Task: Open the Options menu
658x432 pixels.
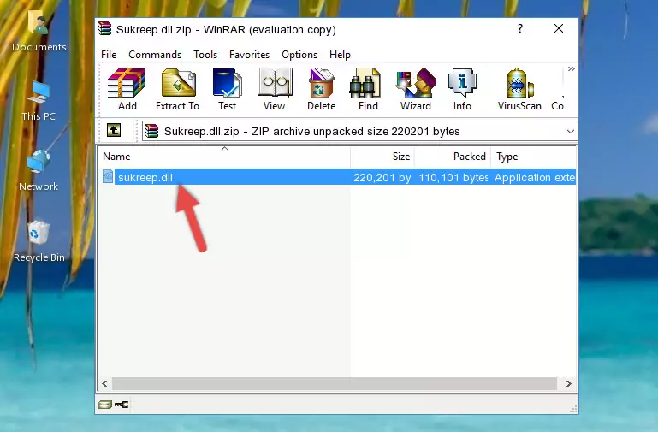Action: (299, 55)
